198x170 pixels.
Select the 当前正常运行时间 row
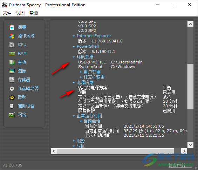click(136, 131)
